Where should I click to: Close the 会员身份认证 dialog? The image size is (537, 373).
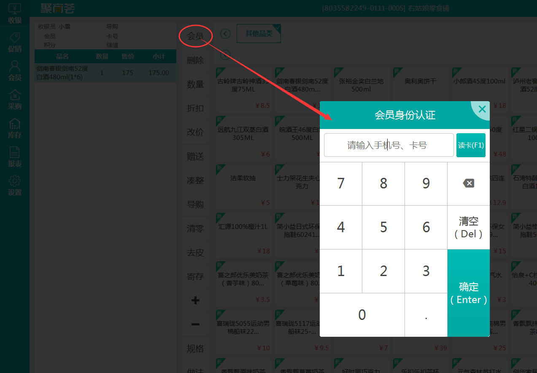(482, 109)
